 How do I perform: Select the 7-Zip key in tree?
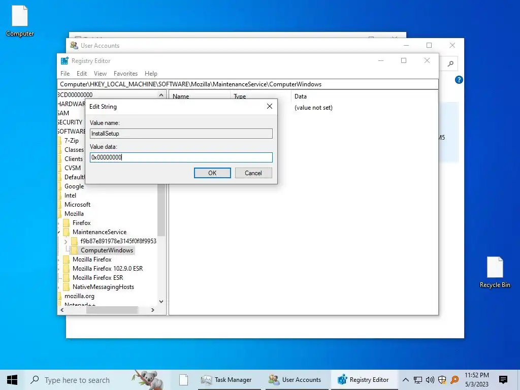[x=72, y=141]
